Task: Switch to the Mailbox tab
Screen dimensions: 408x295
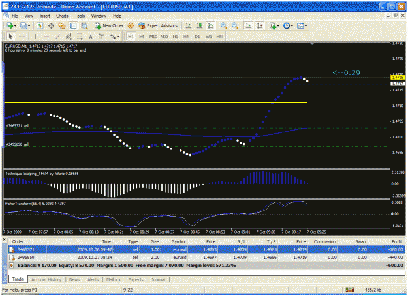Action: pos(114,279)
